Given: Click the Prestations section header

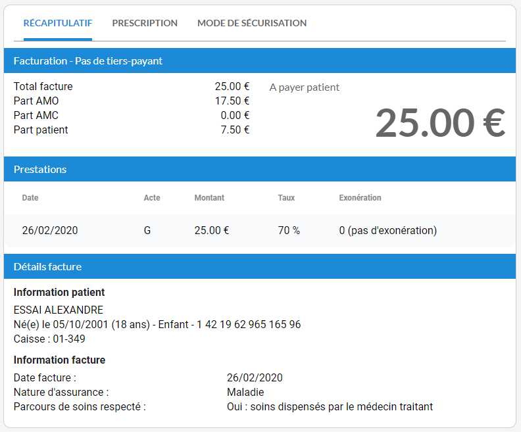Looking at the screenshot, I should (40, 169).
